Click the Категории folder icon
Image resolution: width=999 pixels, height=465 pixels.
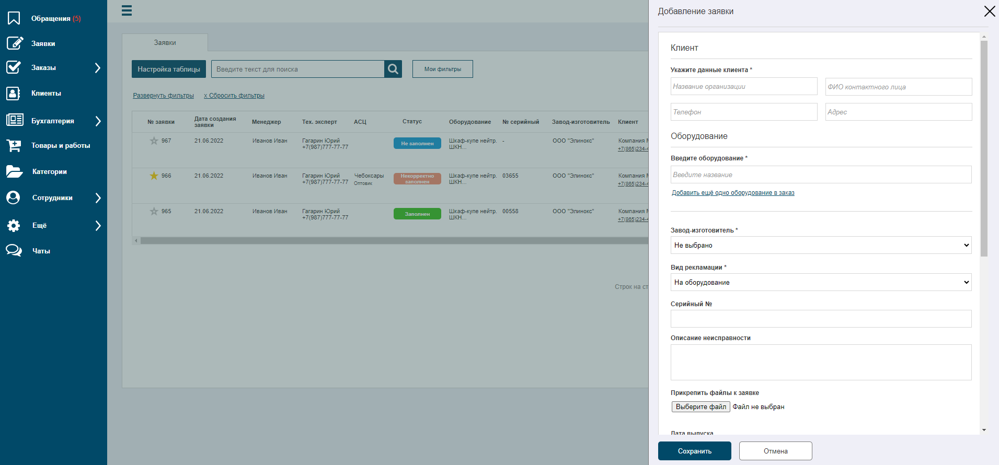[x=14, y=171]
